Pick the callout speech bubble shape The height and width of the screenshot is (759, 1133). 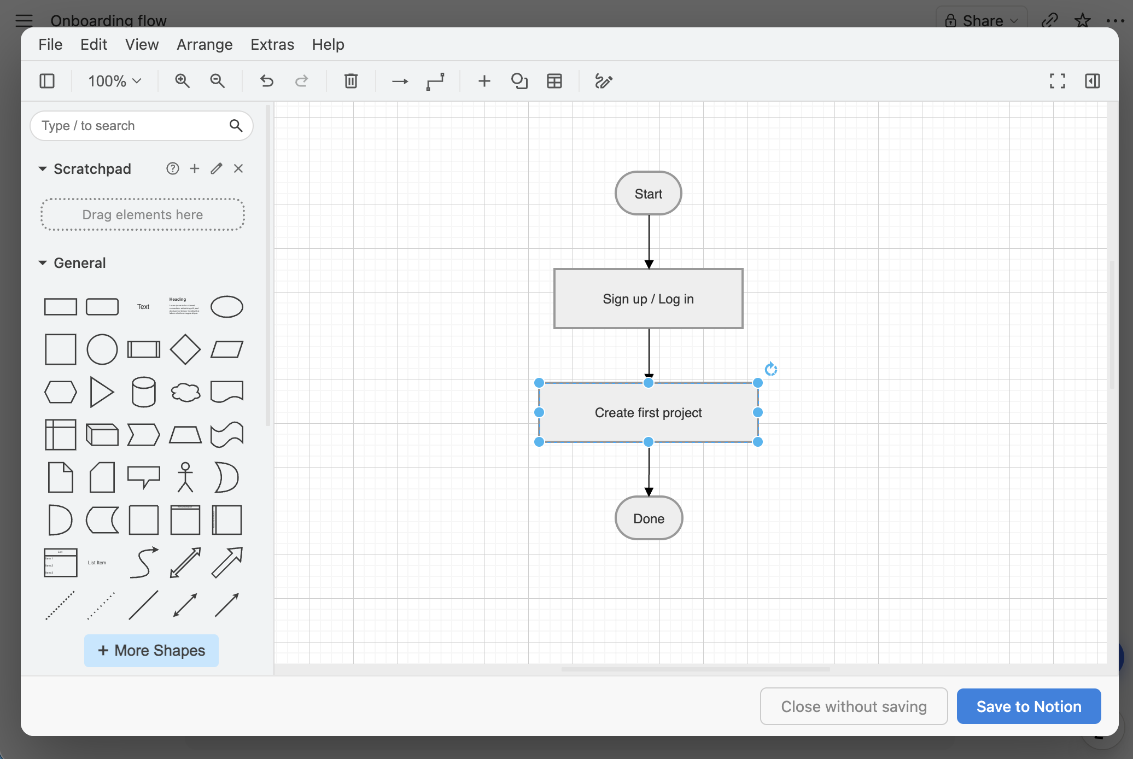pyautogui.click(x=144, y=477)
